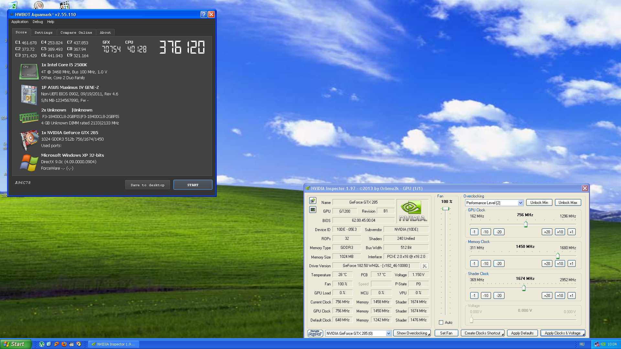Click the Donate PayPal icon
The width and height of the screenshot is (621, 349).
(x=315, y=333)
